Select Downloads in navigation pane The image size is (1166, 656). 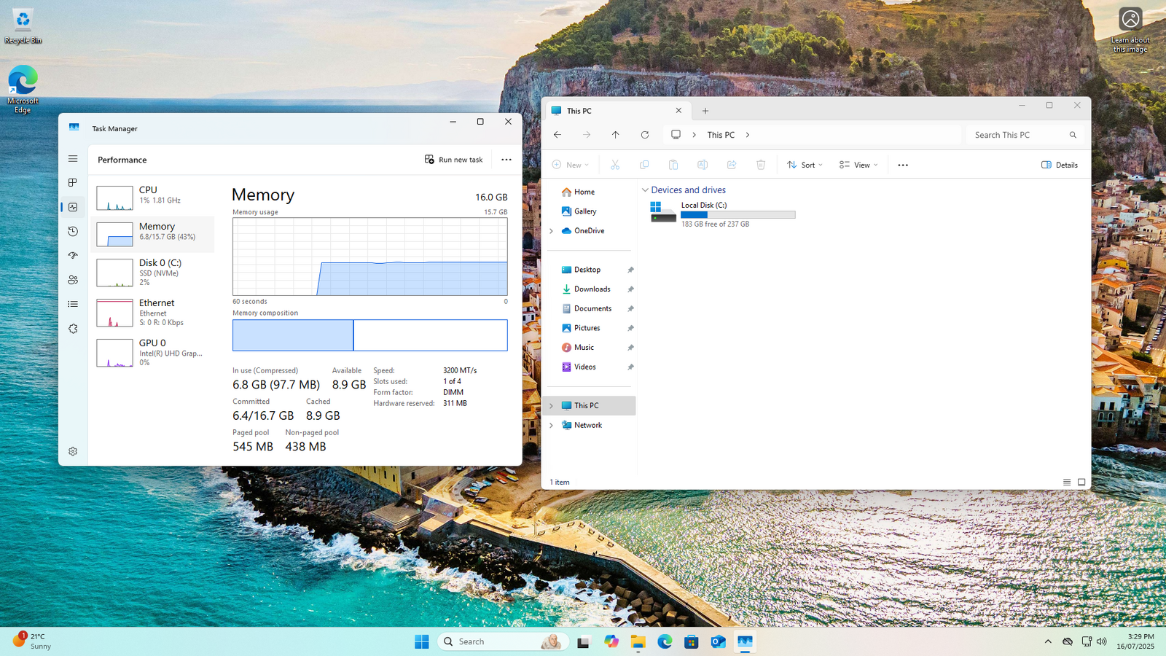click(x=592, y=289)
